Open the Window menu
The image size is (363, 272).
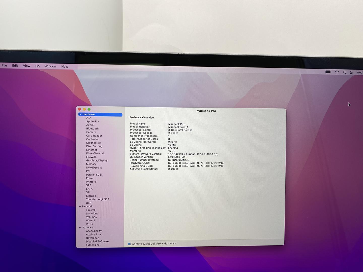click(x=50, y=66)
